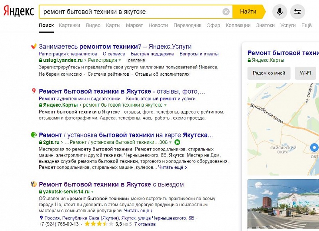Screen dimensions: 319x231
Task: Click yakutsk-servis14 wrench favicon
Action: [x=33, y=184]
